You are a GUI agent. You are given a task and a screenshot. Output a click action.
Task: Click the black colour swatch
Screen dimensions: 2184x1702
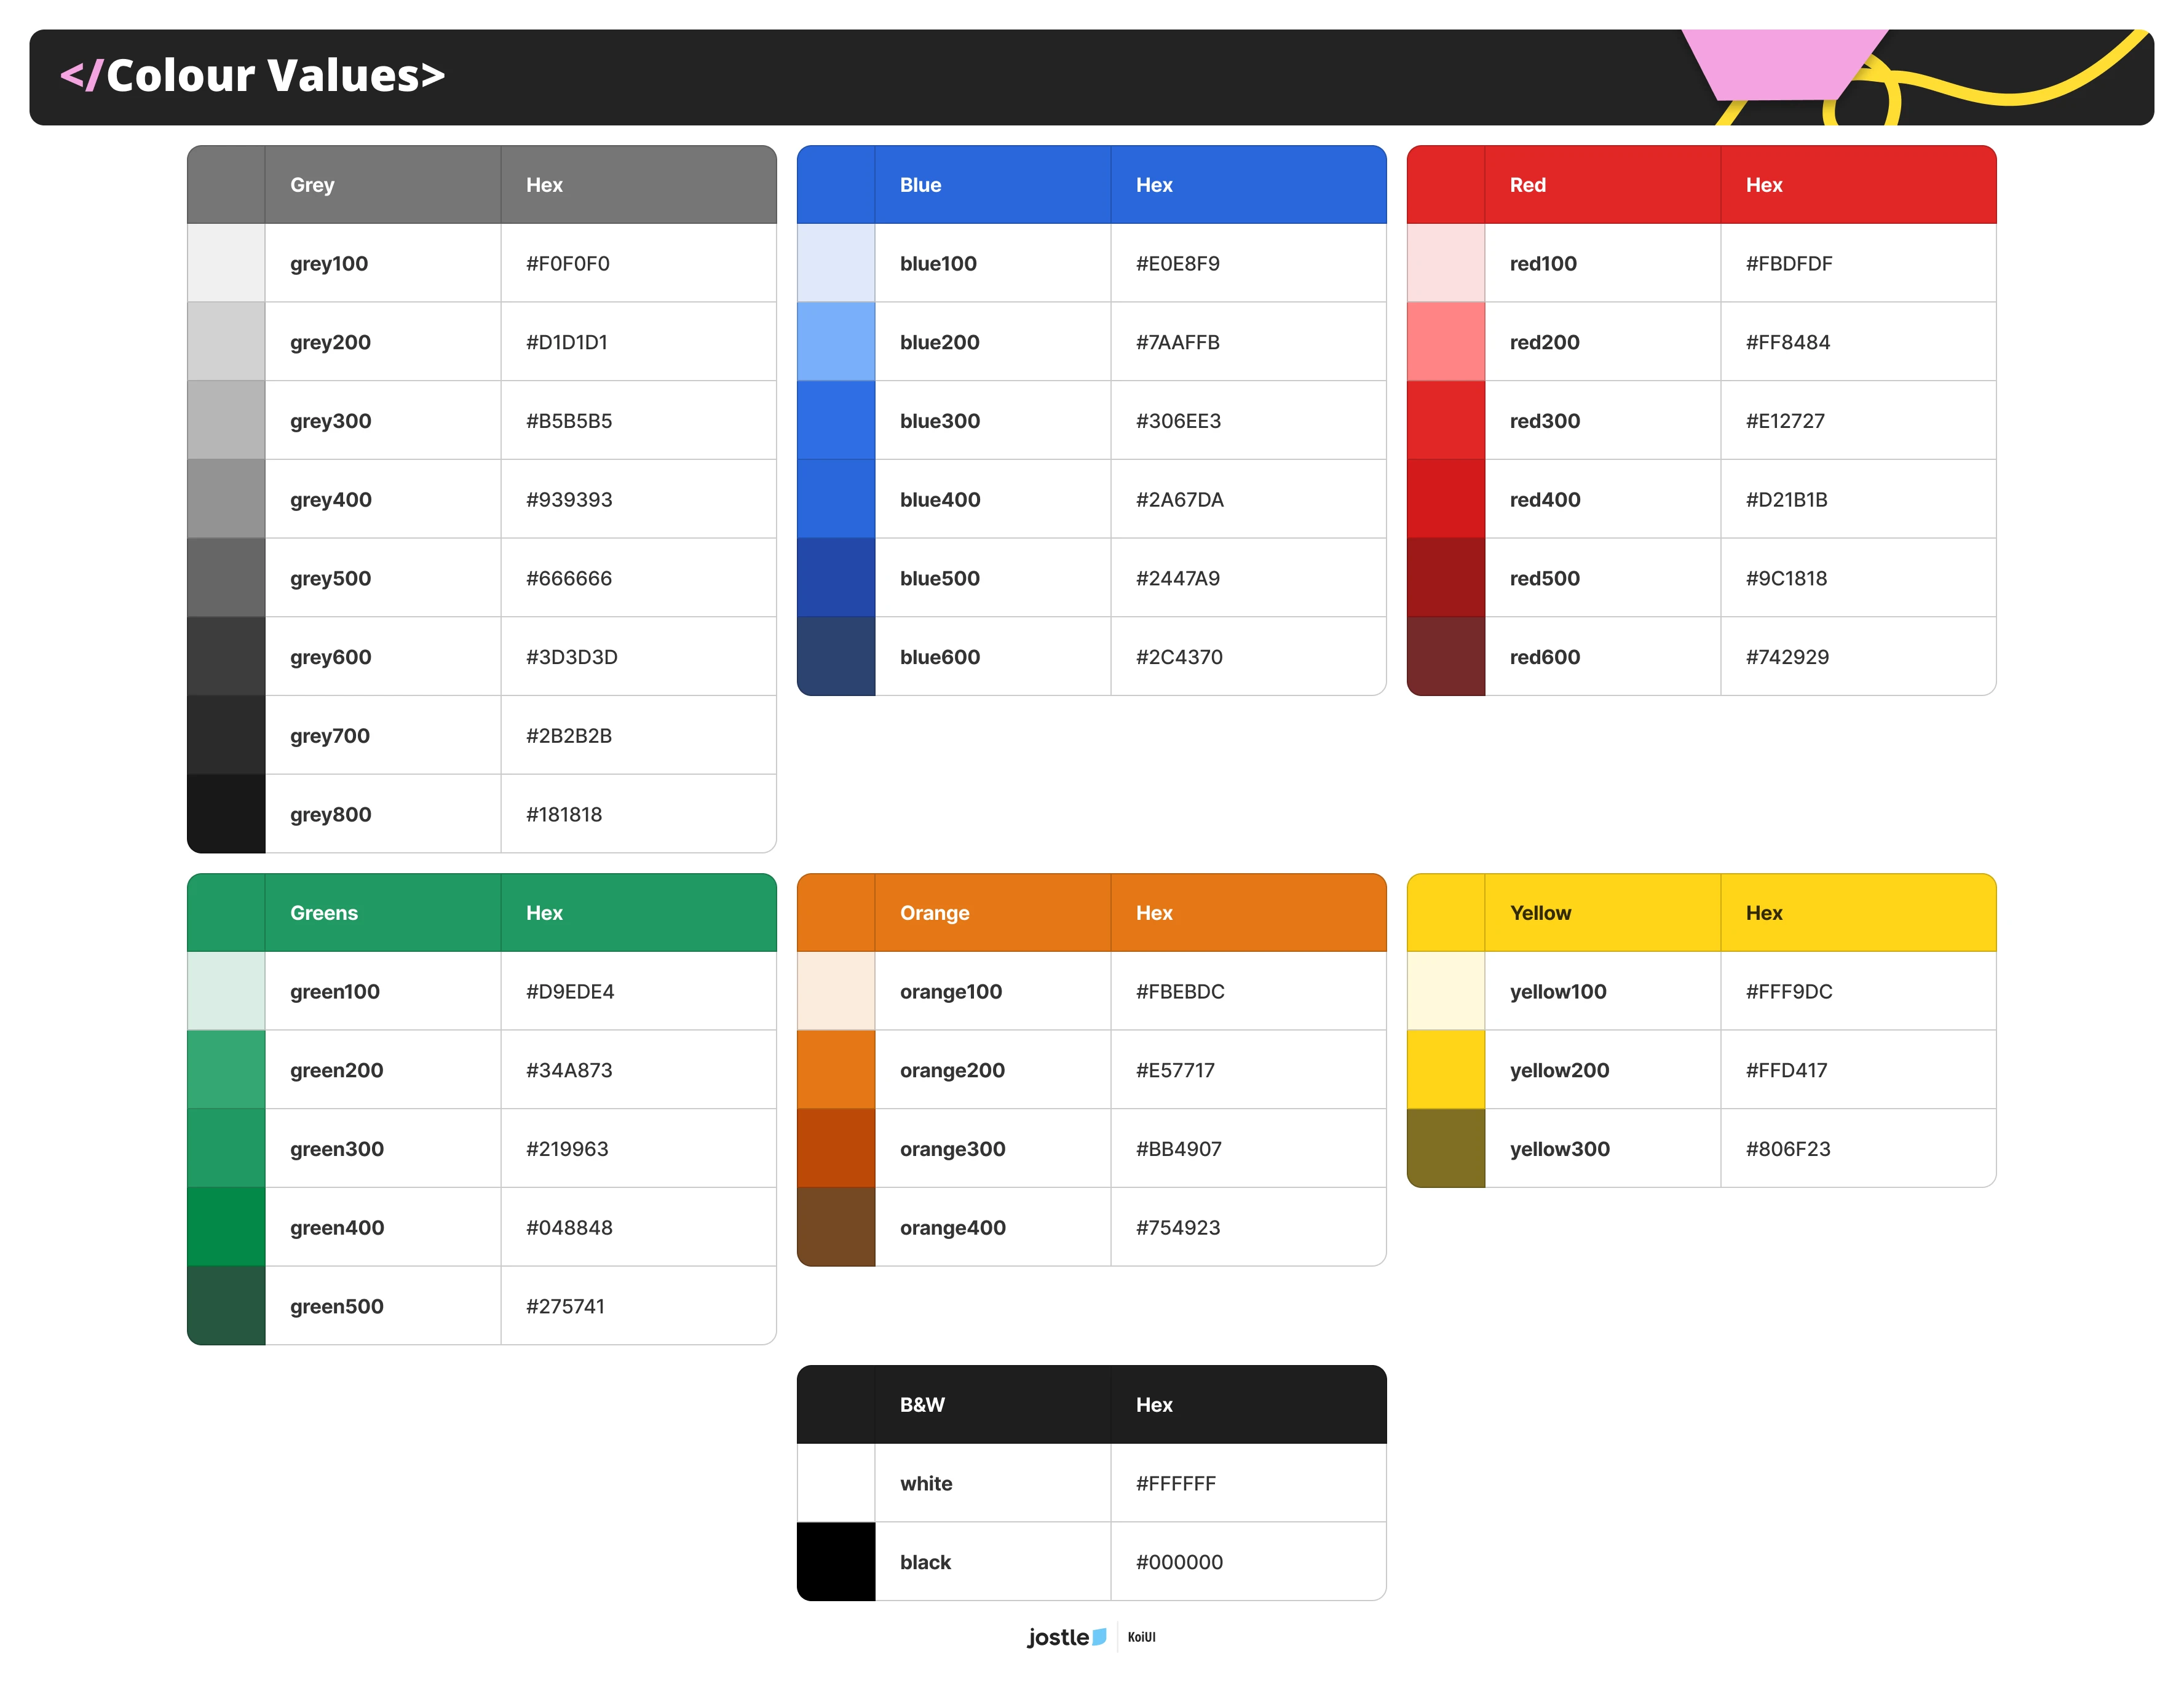click(836, 1562)
